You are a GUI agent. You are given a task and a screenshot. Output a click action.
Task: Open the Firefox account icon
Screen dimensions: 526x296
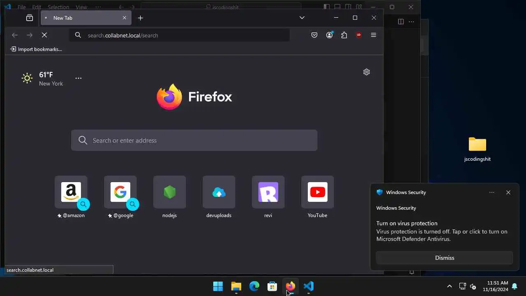pos(329,35)
